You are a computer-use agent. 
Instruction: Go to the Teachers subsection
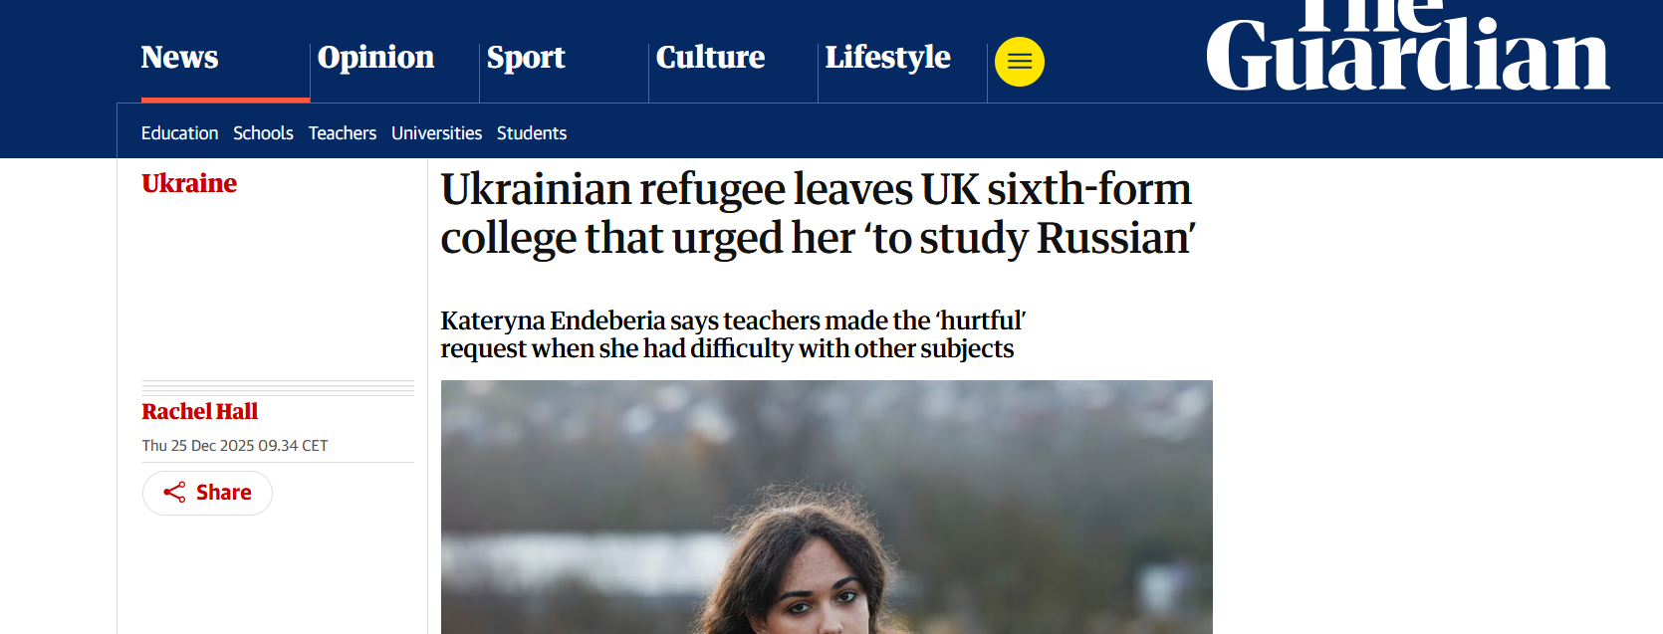[343, 133]
